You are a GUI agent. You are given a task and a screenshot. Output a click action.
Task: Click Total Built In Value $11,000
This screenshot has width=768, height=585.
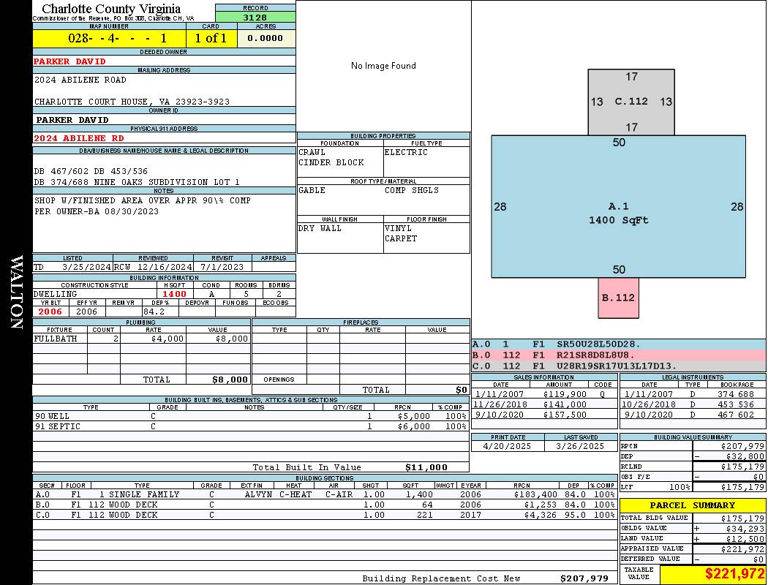click(426, 467)
